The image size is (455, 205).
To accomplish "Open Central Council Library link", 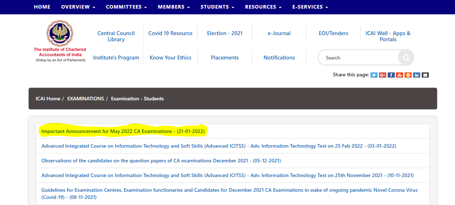I will (116, 36).
